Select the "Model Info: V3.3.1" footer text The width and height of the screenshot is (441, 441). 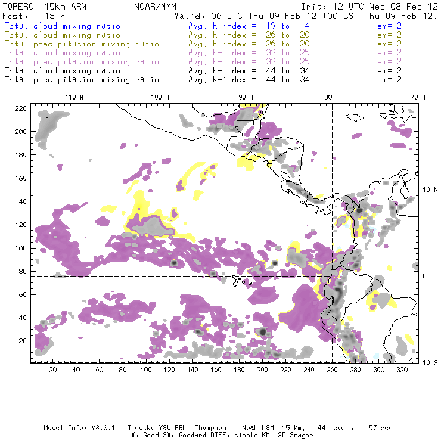coord(79,428)
